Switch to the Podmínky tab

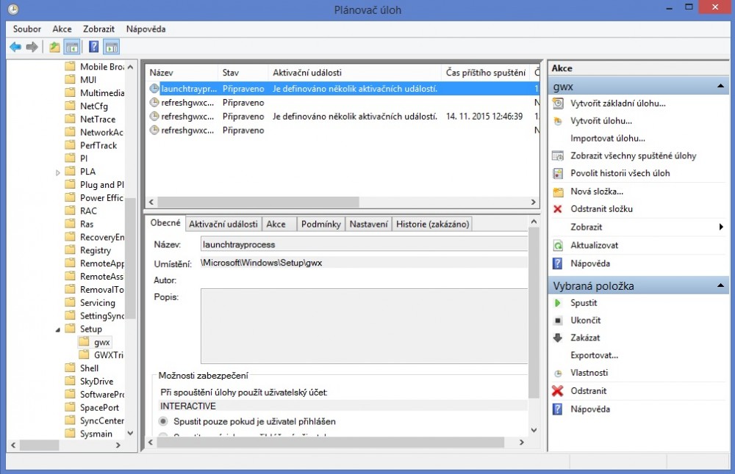coord(321,224)
